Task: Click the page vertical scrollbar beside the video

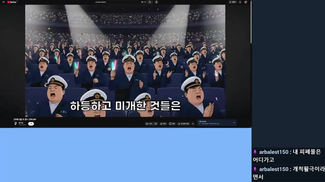Action: (x=251, y=23)
